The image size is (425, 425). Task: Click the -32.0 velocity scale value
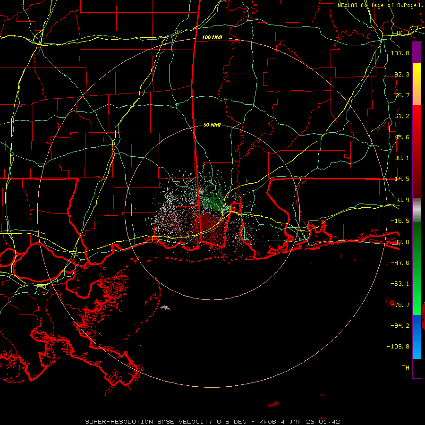[400, 242]
